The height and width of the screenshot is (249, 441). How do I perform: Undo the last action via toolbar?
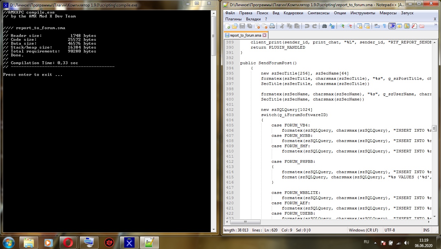click(x=306, y=26)
